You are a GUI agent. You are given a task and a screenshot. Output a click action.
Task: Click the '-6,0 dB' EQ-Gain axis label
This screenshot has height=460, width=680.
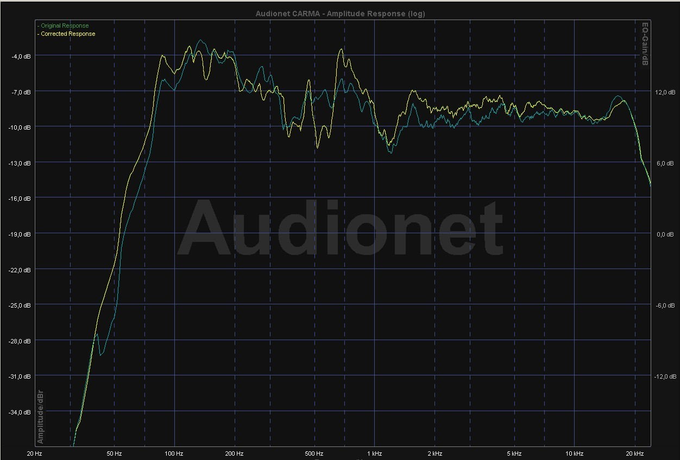pyautogui.click(x=665, y=305)
